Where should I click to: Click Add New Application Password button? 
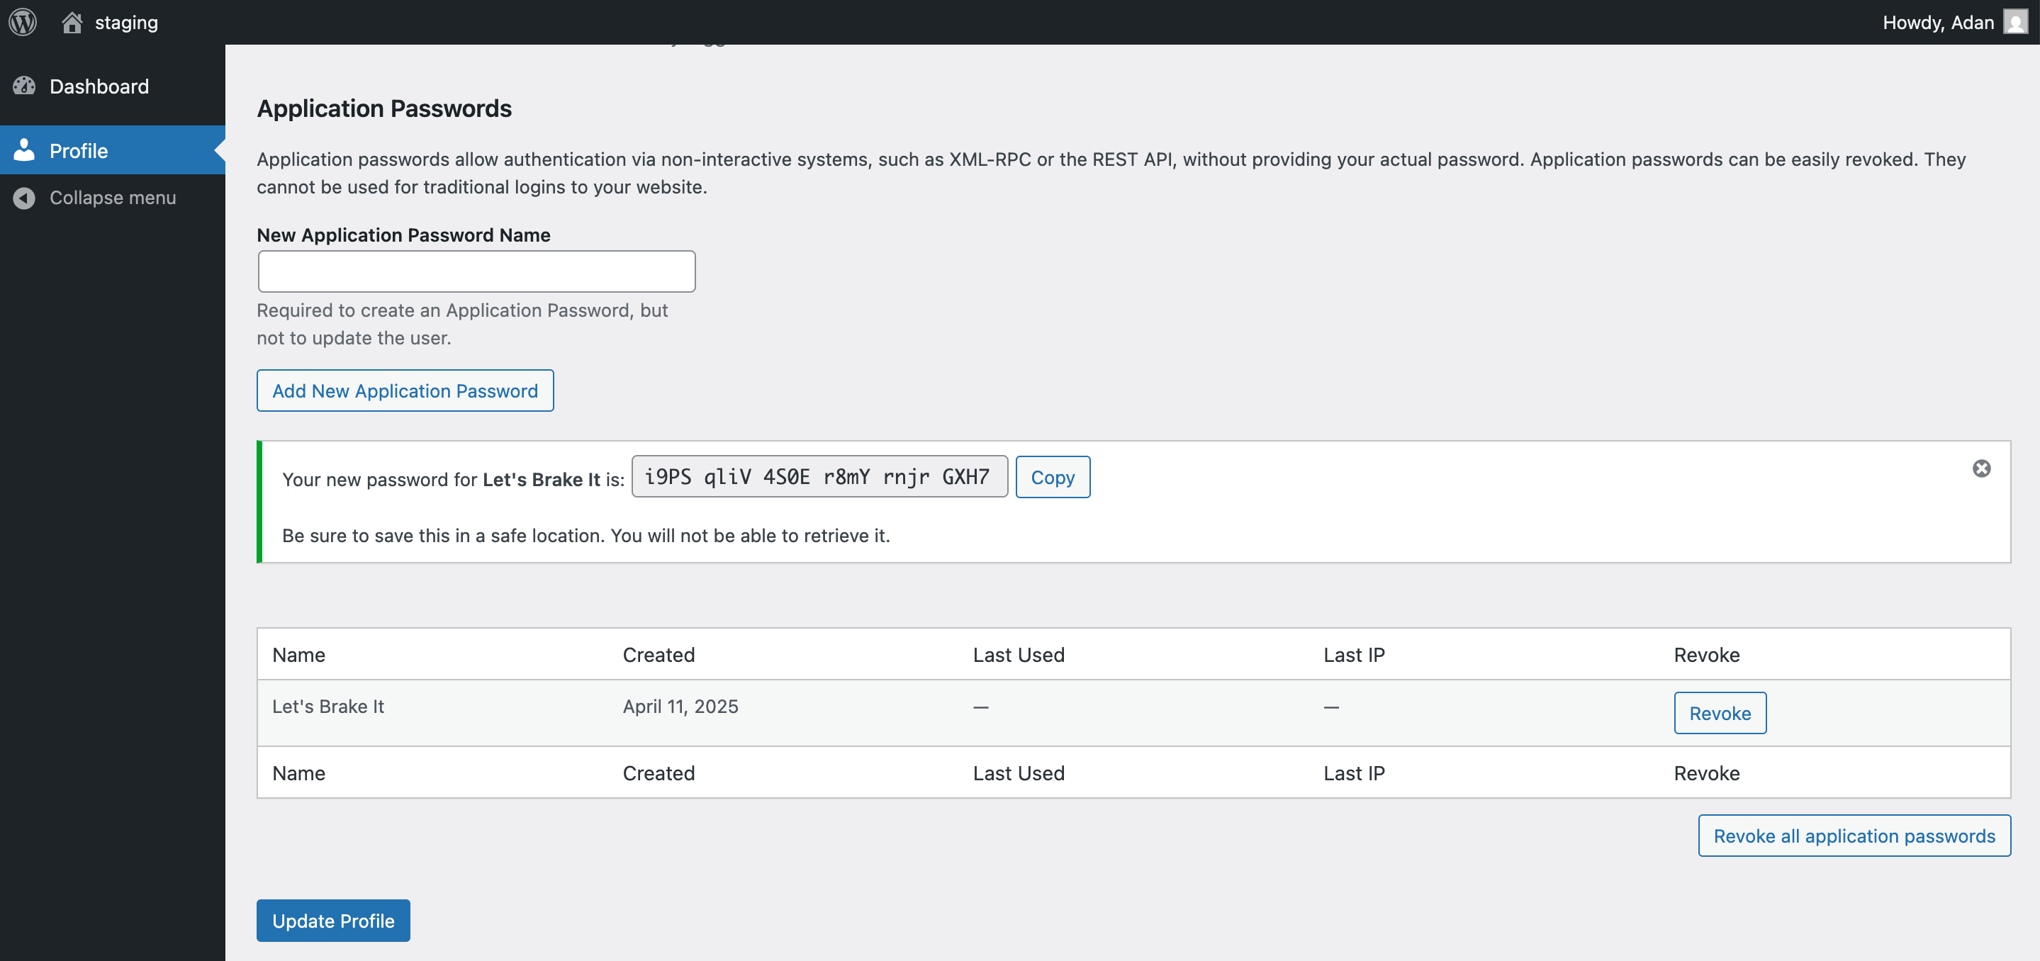[x=405, y=390]
